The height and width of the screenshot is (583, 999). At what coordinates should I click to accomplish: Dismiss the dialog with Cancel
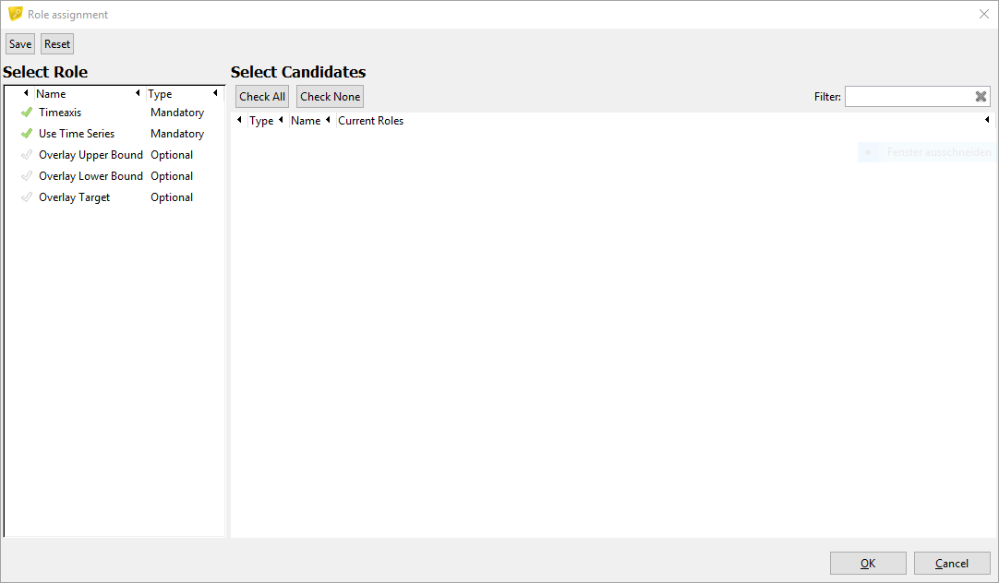click(952, 564)
